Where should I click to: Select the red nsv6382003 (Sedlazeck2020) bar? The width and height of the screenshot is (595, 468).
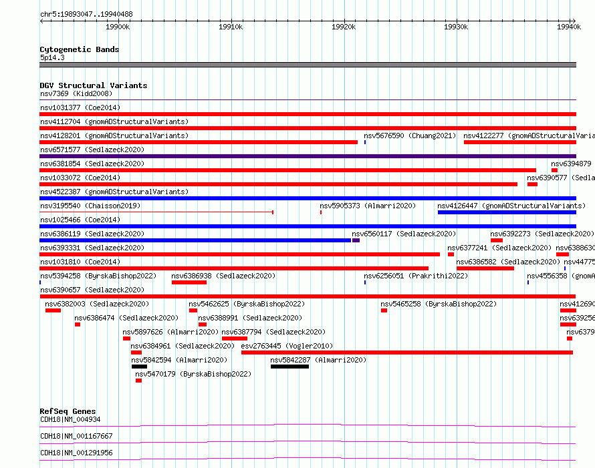point(53,310)
